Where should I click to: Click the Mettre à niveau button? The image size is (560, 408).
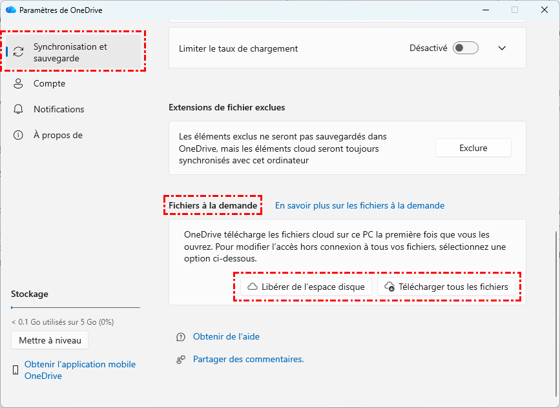(50, 340)
